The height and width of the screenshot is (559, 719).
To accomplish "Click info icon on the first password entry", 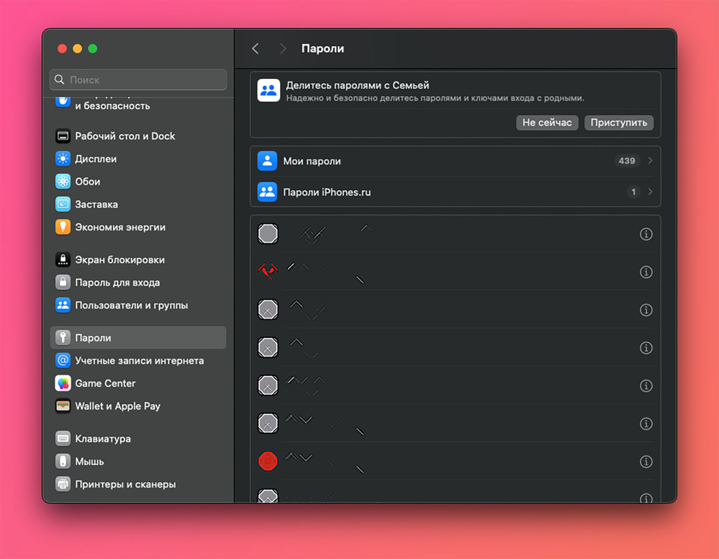I will pyautogui.click(x=646, y=234).
